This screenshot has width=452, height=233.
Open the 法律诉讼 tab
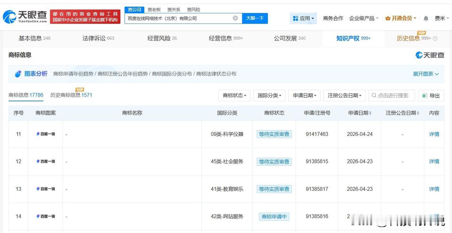coord(98,38)
